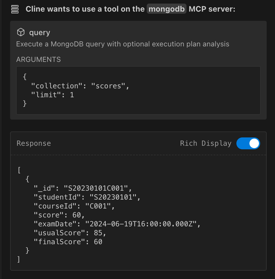Image resolution: width=275 pixels, height=279 pixels.
Task: Click the mongodb server name badge
Action: coord(167,9)
